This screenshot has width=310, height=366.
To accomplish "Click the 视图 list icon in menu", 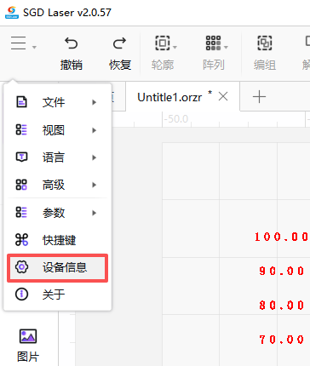I will click(x=21, y=129).
